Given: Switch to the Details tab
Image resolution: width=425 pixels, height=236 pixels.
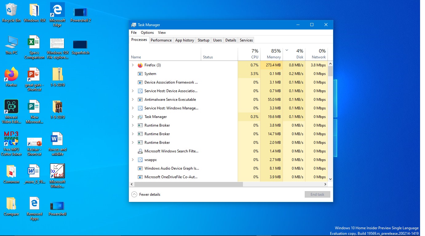Looking at the screenshot, I should (231, 40).
